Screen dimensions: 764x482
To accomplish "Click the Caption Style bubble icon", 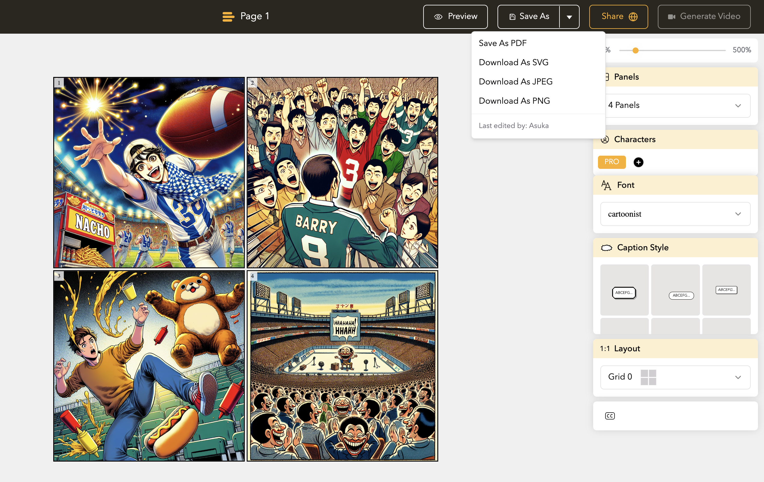I will click(x=606, y=248).
